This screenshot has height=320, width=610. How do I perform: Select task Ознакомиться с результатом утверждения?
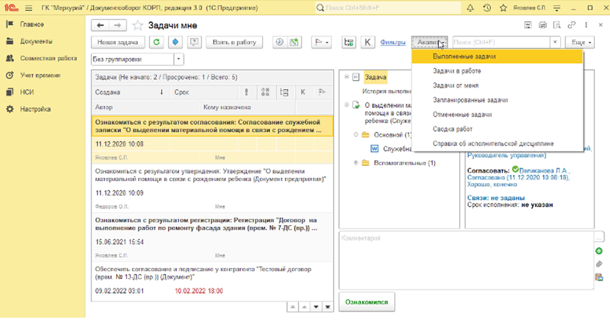213,188
